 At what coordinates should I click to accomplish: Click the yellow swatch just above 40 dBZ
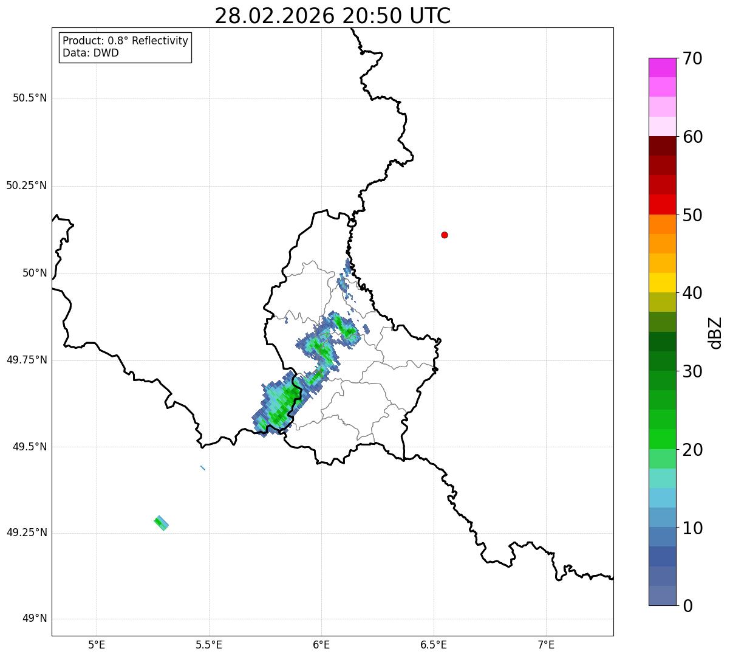tap(662, 283)
